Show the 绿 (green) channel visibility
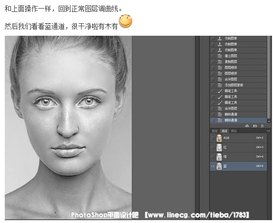 [x=213, y=157]
